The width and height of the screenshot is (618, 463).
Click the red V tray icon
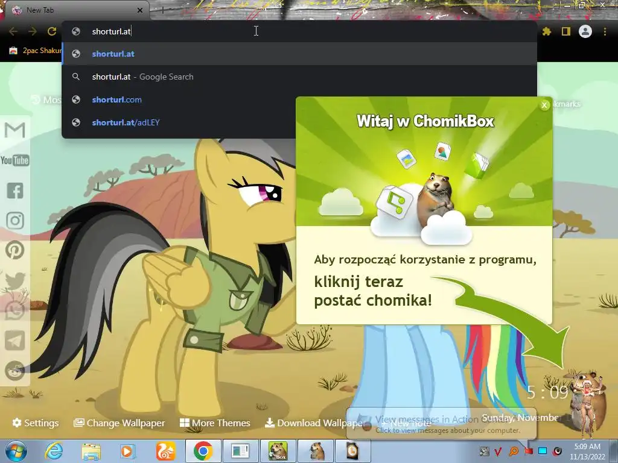click(x=498, y=451)
